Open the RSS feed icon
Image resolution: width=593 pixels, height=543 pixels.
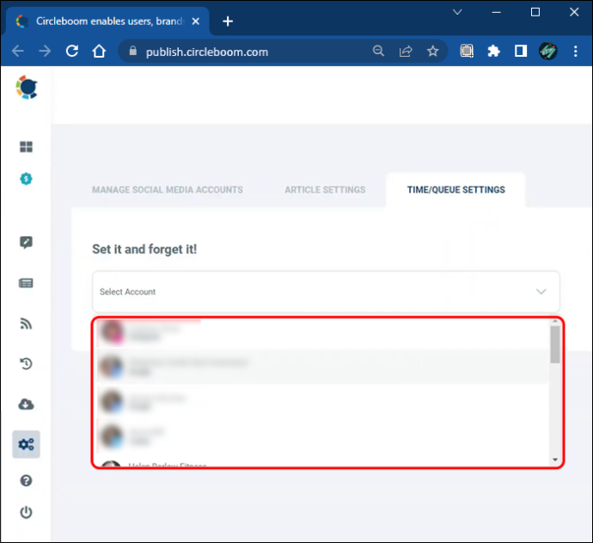click(x=26, y=324)
